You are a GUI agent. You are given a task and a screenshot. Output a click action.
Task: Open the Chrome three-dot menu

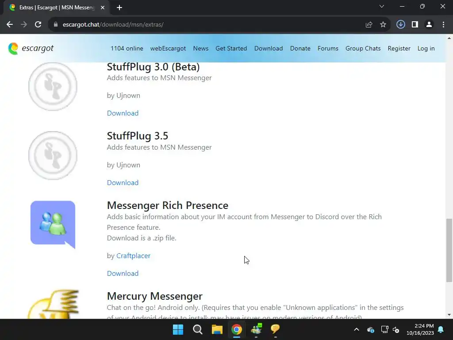point(443,25)
